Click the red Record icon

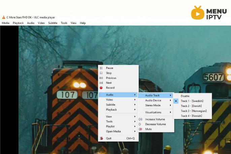click(x=101, y=88)
